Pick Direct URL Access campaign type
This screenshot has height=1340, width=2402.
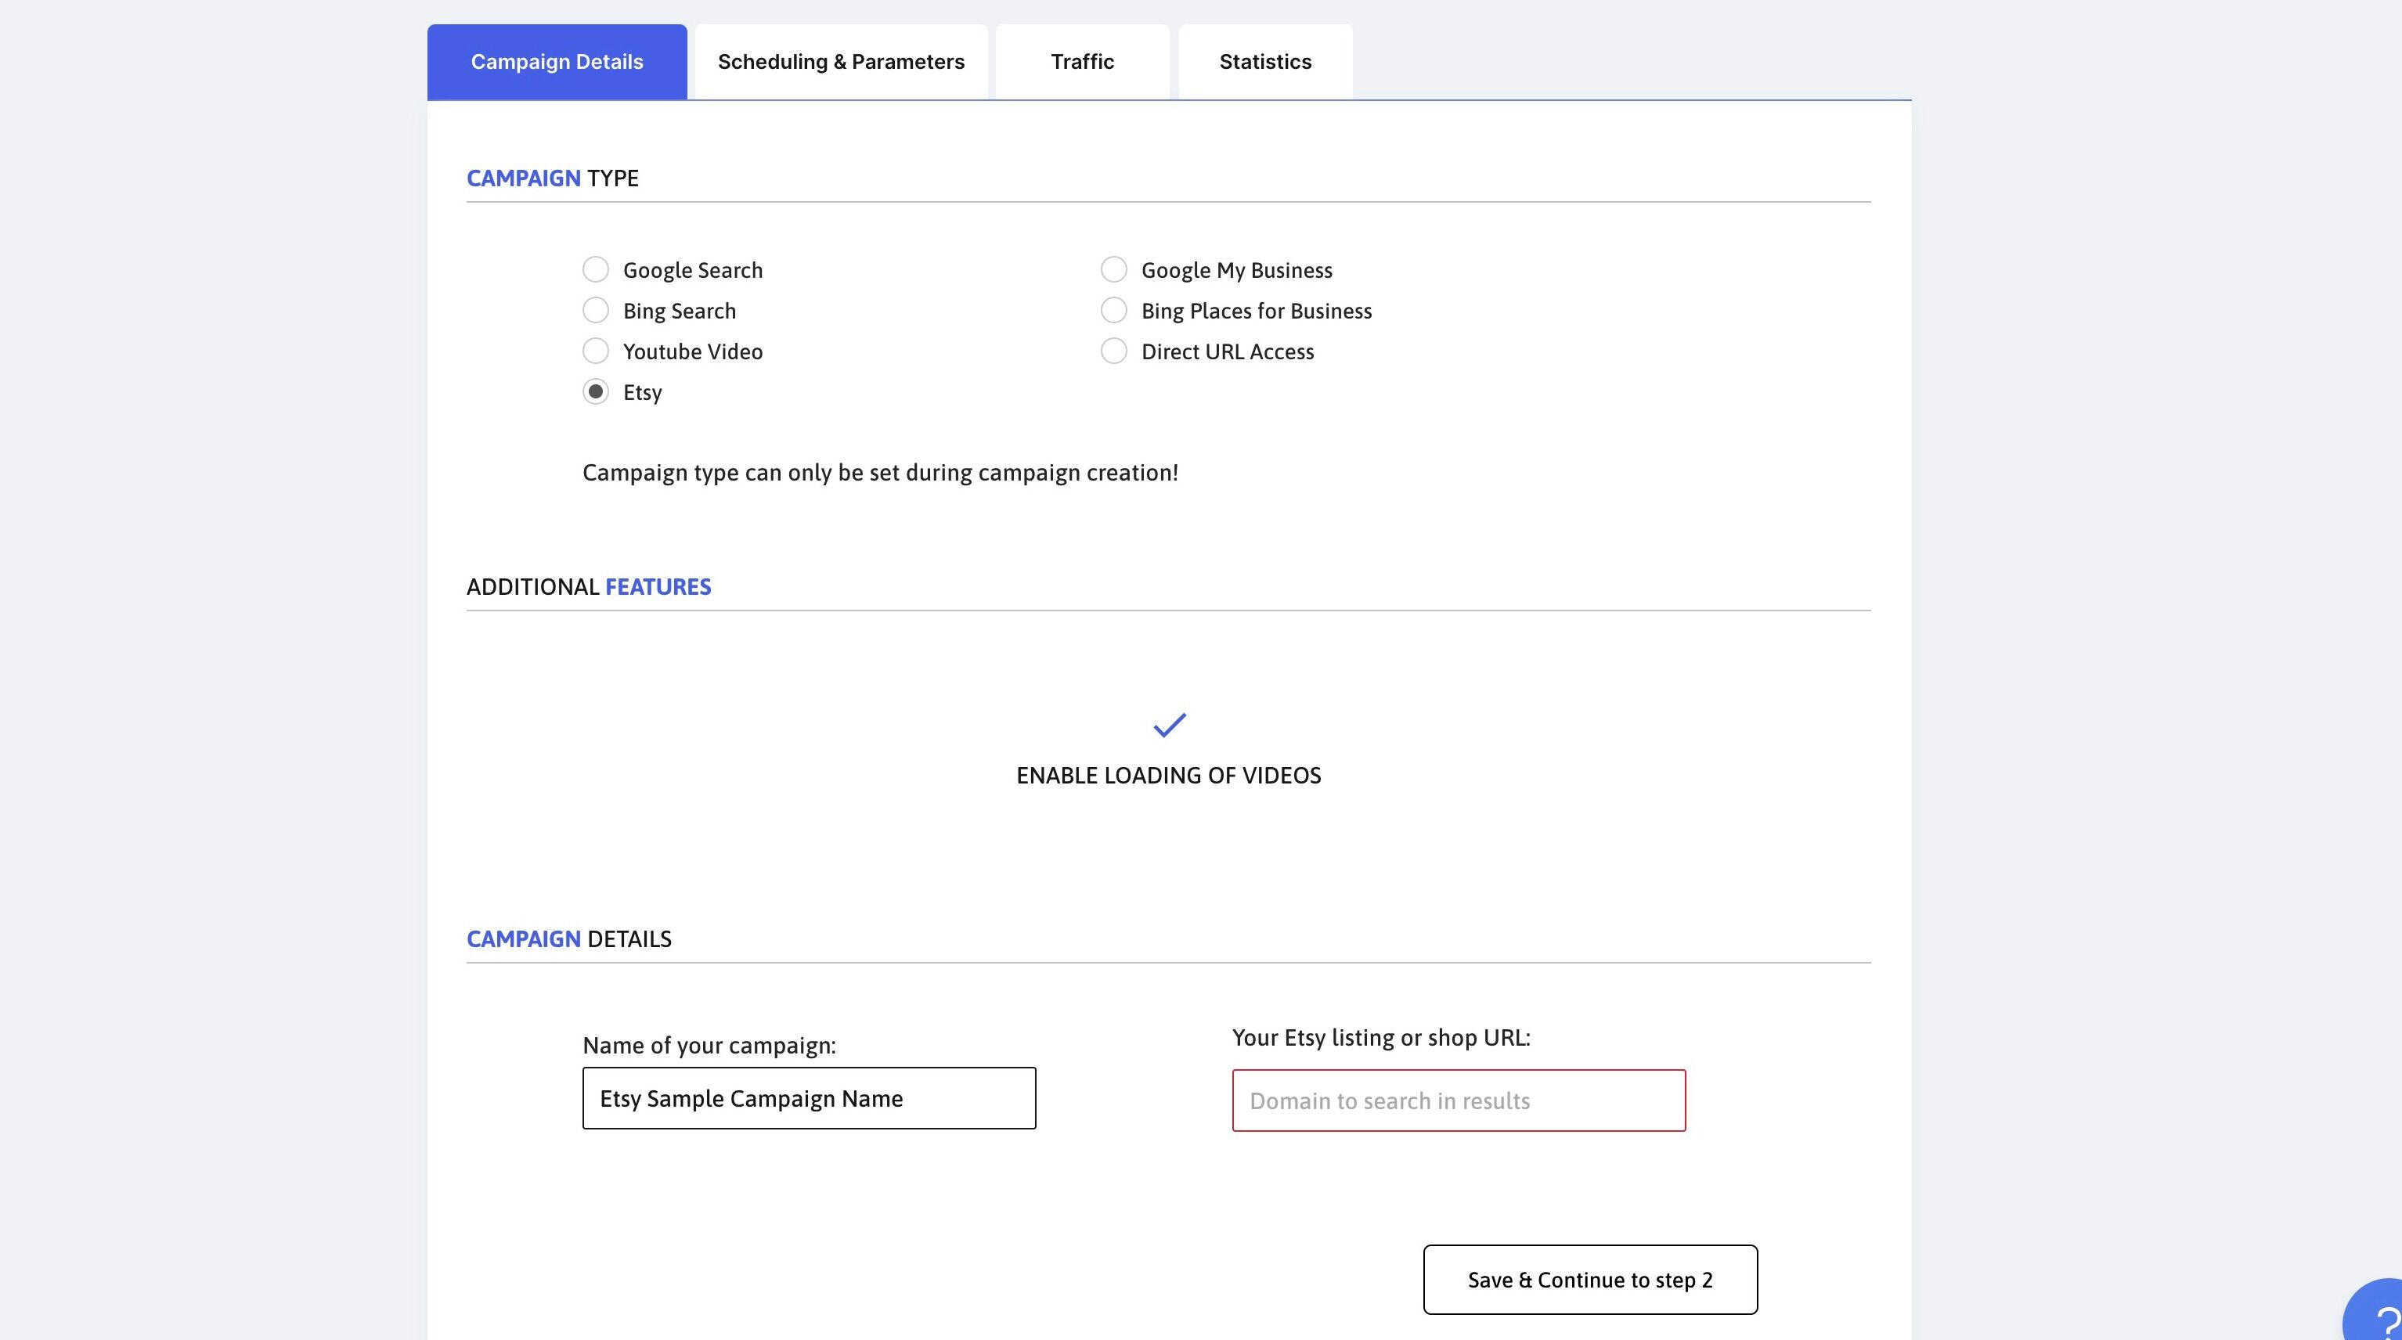1114,351
